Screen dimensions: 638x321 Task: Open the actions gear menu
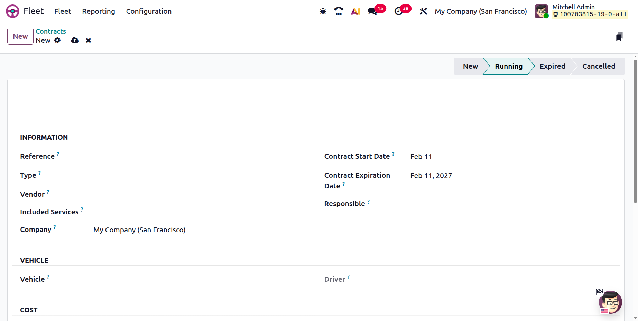[x=57, y=40]
